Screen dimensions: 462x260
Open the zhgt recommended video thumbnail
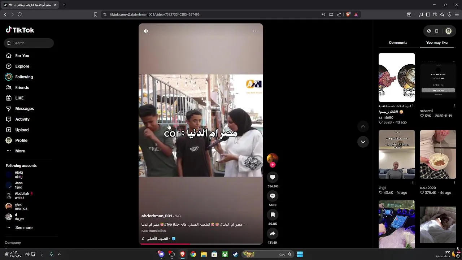[397, 155]
